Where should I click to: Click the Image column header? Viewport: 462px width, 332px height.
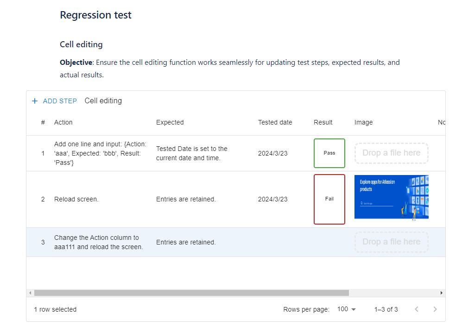363,123
